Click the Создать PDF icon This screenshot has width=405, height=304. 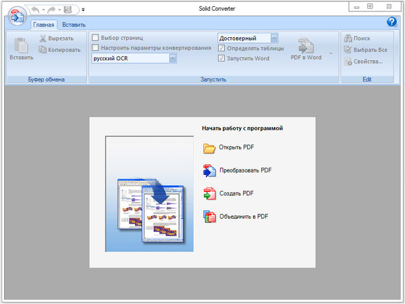click(x=209, y=193)
